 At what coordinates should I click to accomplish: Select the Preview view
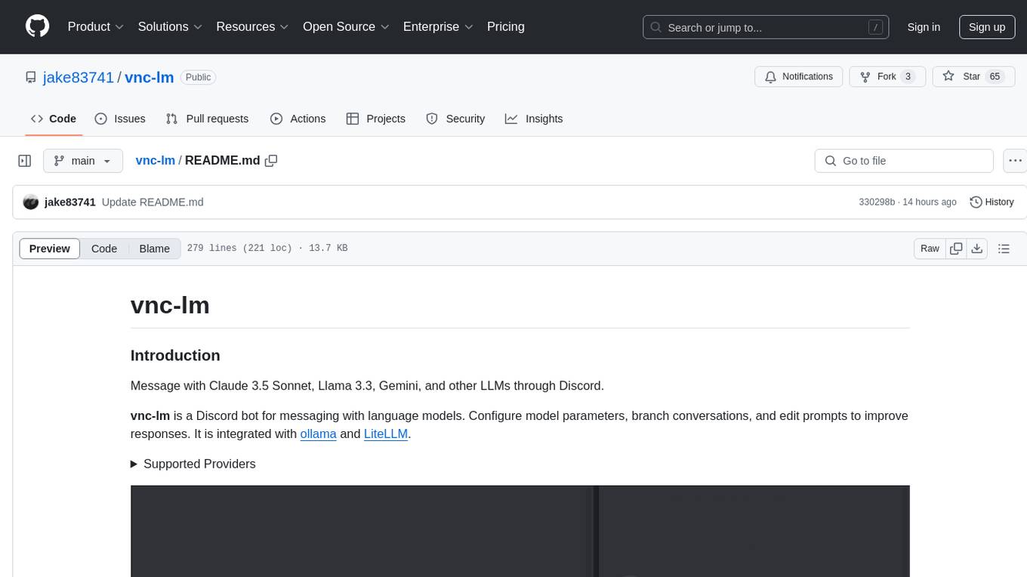tap(50, 248)
